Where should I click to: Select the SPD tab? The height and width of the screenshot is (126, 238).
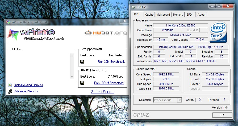click(x=189, y=15)
